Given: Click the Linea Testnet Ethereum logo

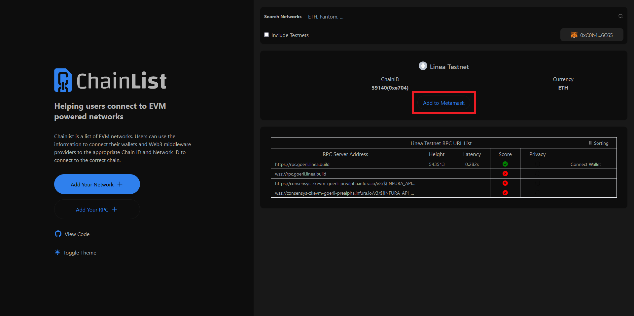Looking at the screenshot, I should click(423, 66).
